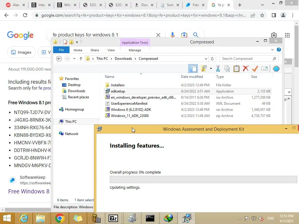Click Google Chrome taskbar icon
Screen dimensions: 299x224
point(60,218)
